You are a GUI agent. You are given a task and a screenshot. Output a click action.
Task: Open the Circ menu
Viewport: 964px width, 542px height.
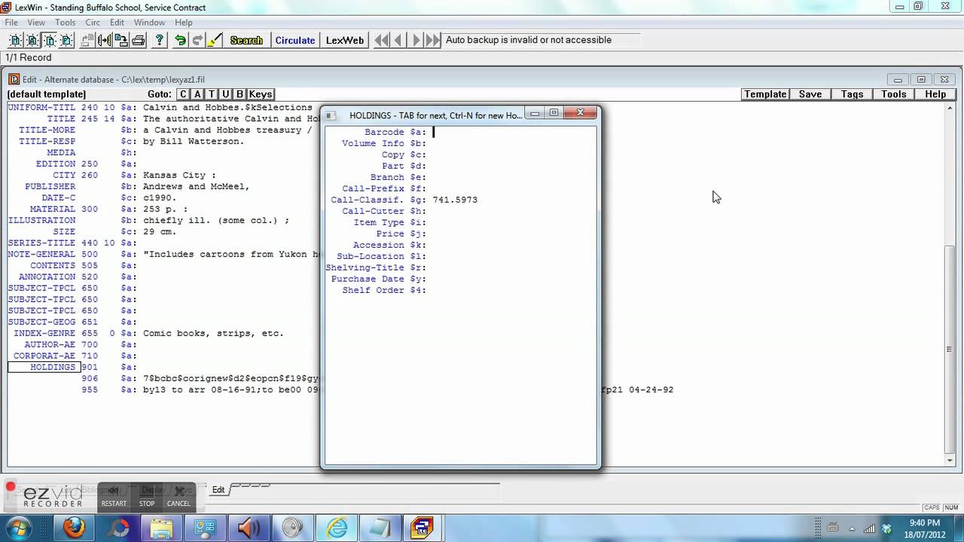coord(93,23)
